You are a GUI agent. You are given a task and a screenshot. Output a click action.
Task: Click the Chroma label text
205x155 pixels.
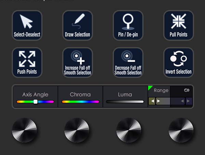click(x=80, y=95)
